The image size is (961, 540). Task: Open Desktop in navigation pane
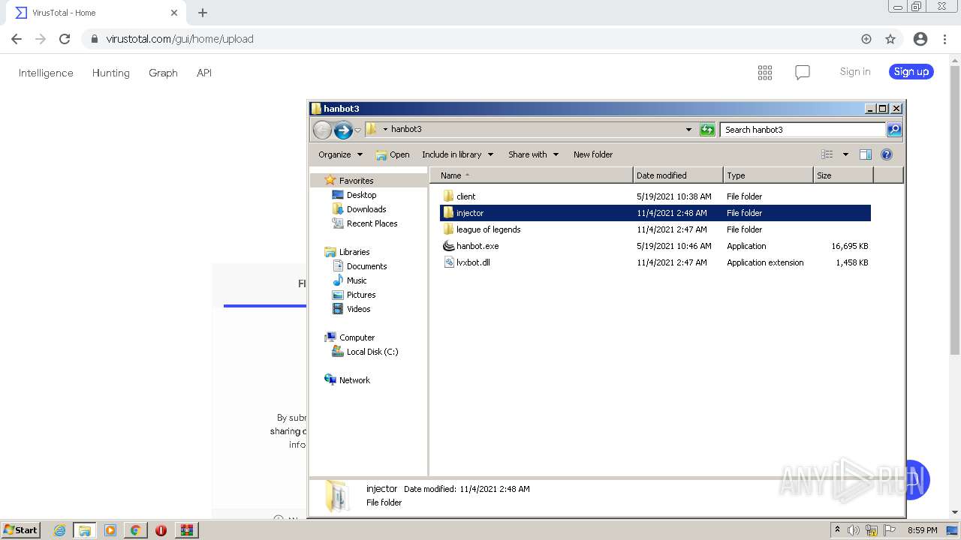pyautogui.click(x=361, y=195)
